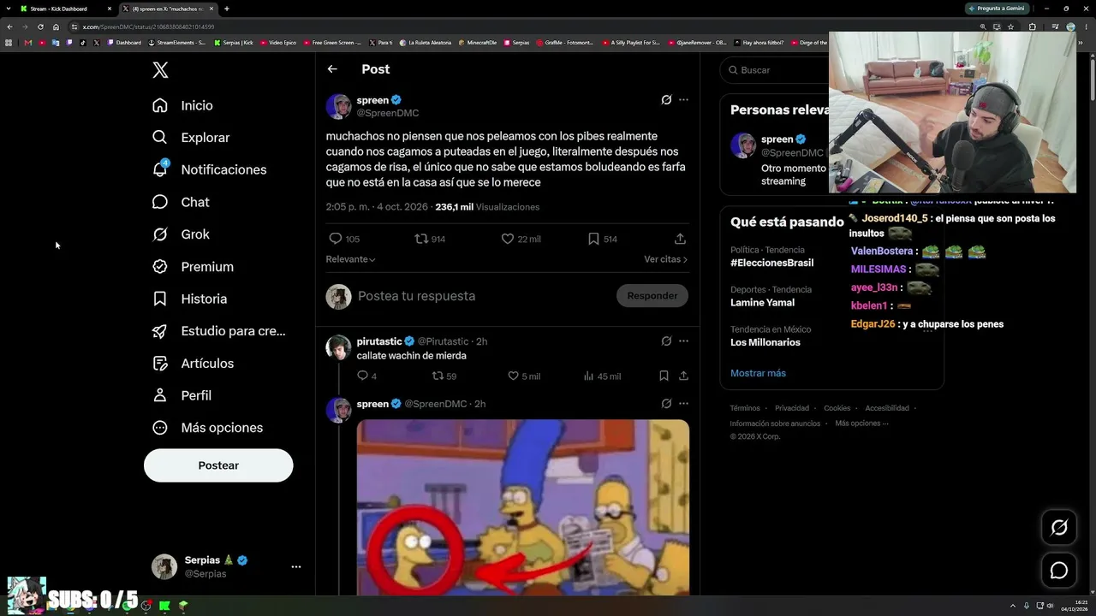Click Pregunta a Gemini in the title bar
Image resolution: width=1096 pixels, height=616 pixels.
996,9
